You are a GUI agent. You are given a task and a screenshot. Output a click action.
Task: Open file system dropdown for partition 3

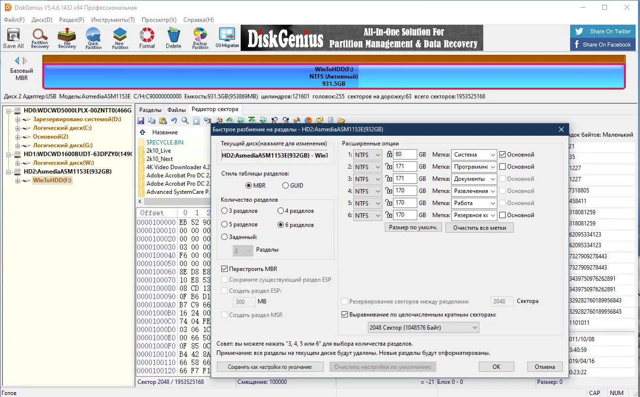coord(367,179)
